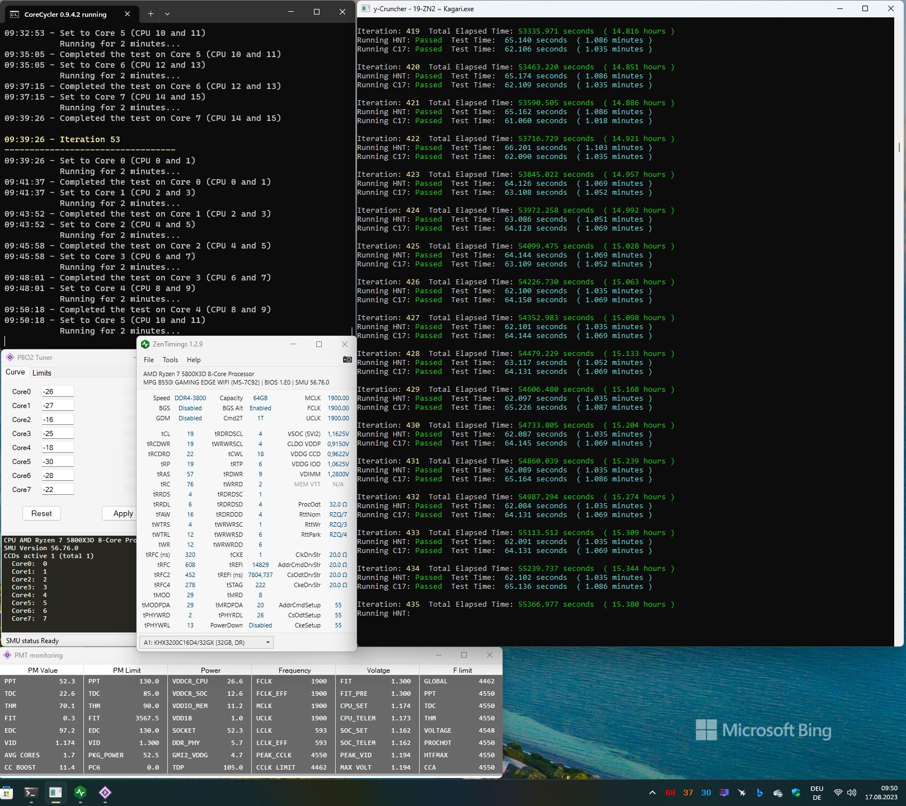Open ZenTimings from the taskbar
The width and height of the screenshot is (906, 806).
80,793
